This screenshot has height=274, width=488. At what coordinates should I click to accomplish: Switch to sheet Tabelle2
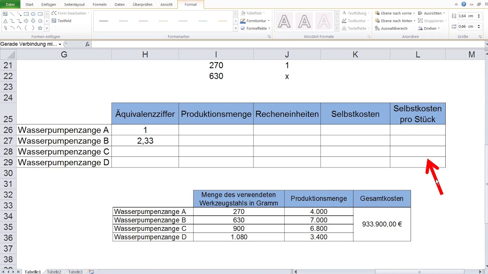[54, 272]
